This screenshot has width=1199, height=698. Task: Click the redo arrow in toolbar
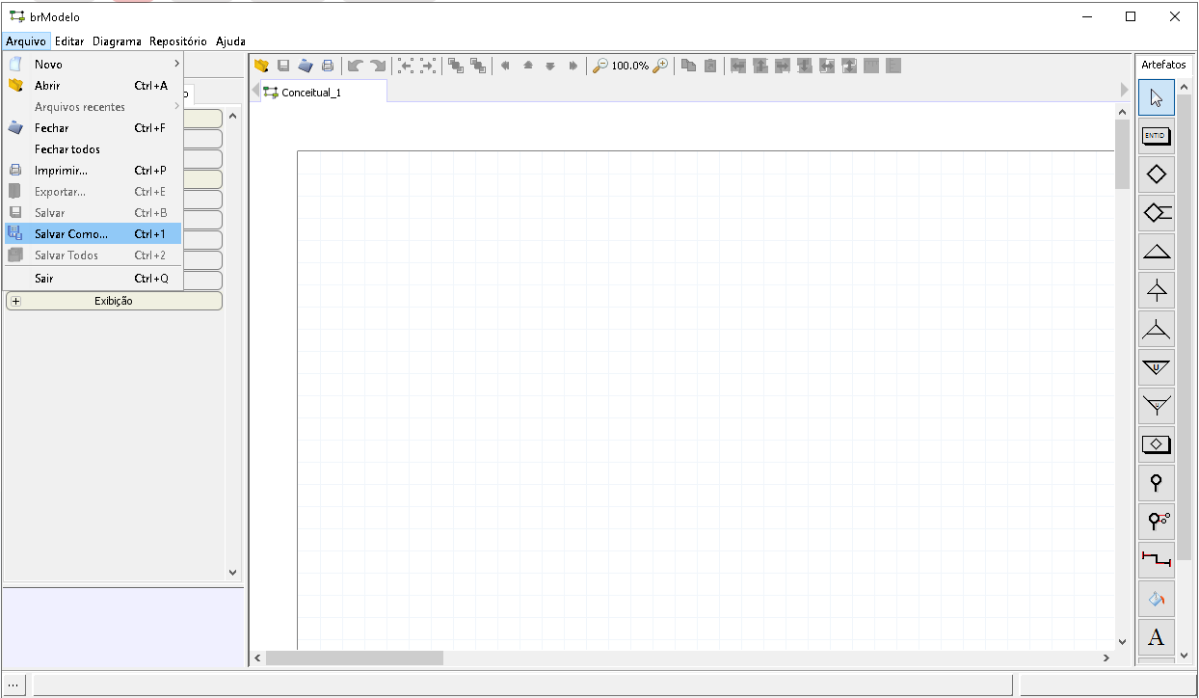click(378, 66)
